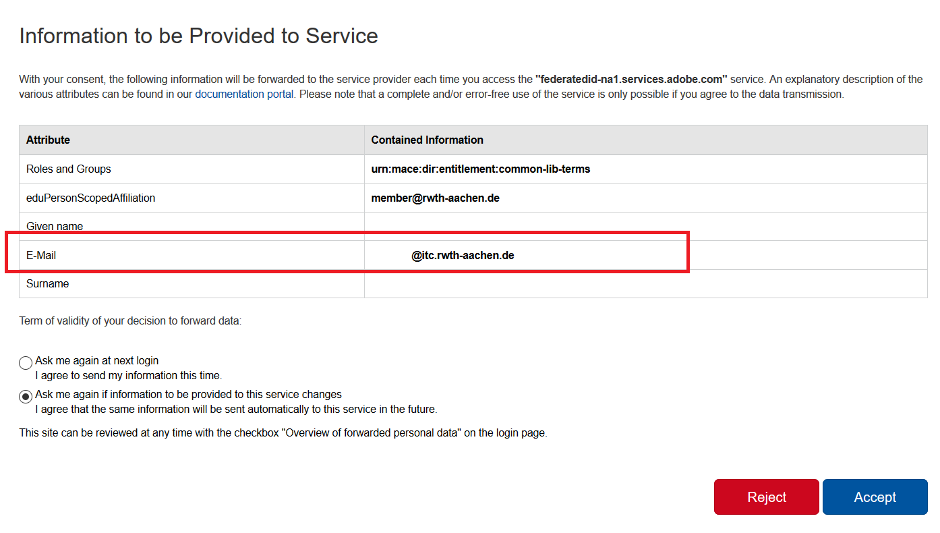This screenshot has height=533, width=940.
Task: Click the 'Information to be Provided to Service' heading
Action: point(198,36)
